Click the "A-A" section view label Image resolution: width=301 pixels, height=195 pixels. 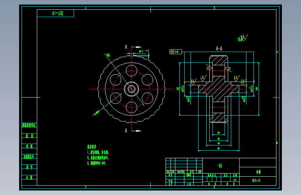pyautogui.click(x=219, y=49)
